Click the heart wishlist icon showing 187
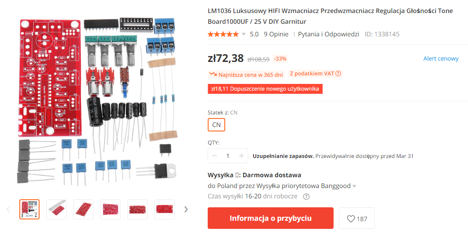The width and height of the screenshot is (468, 232). [x=357, y=219]
